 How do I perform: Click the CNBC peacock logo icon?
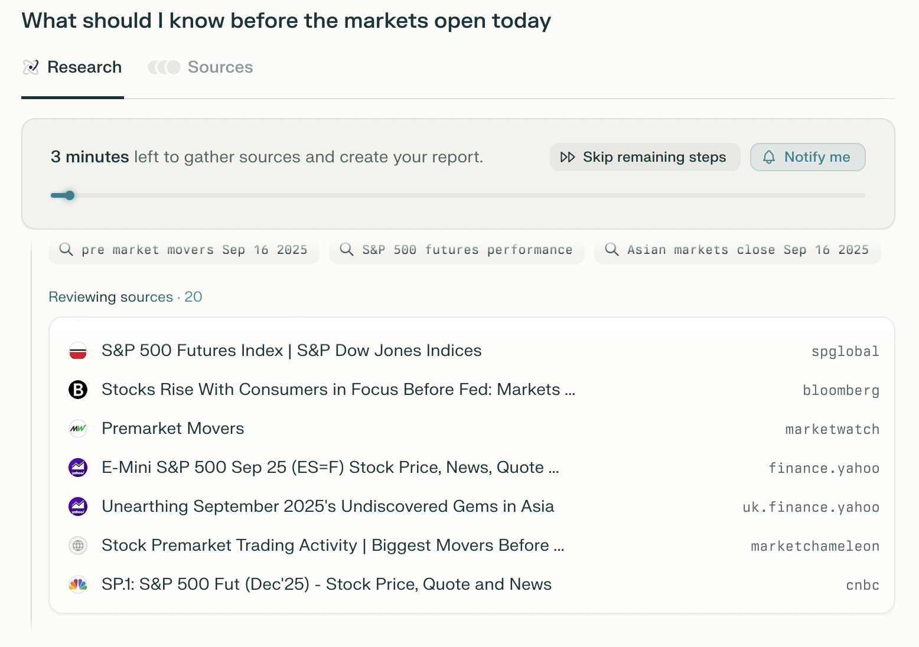tap(78, 585)
